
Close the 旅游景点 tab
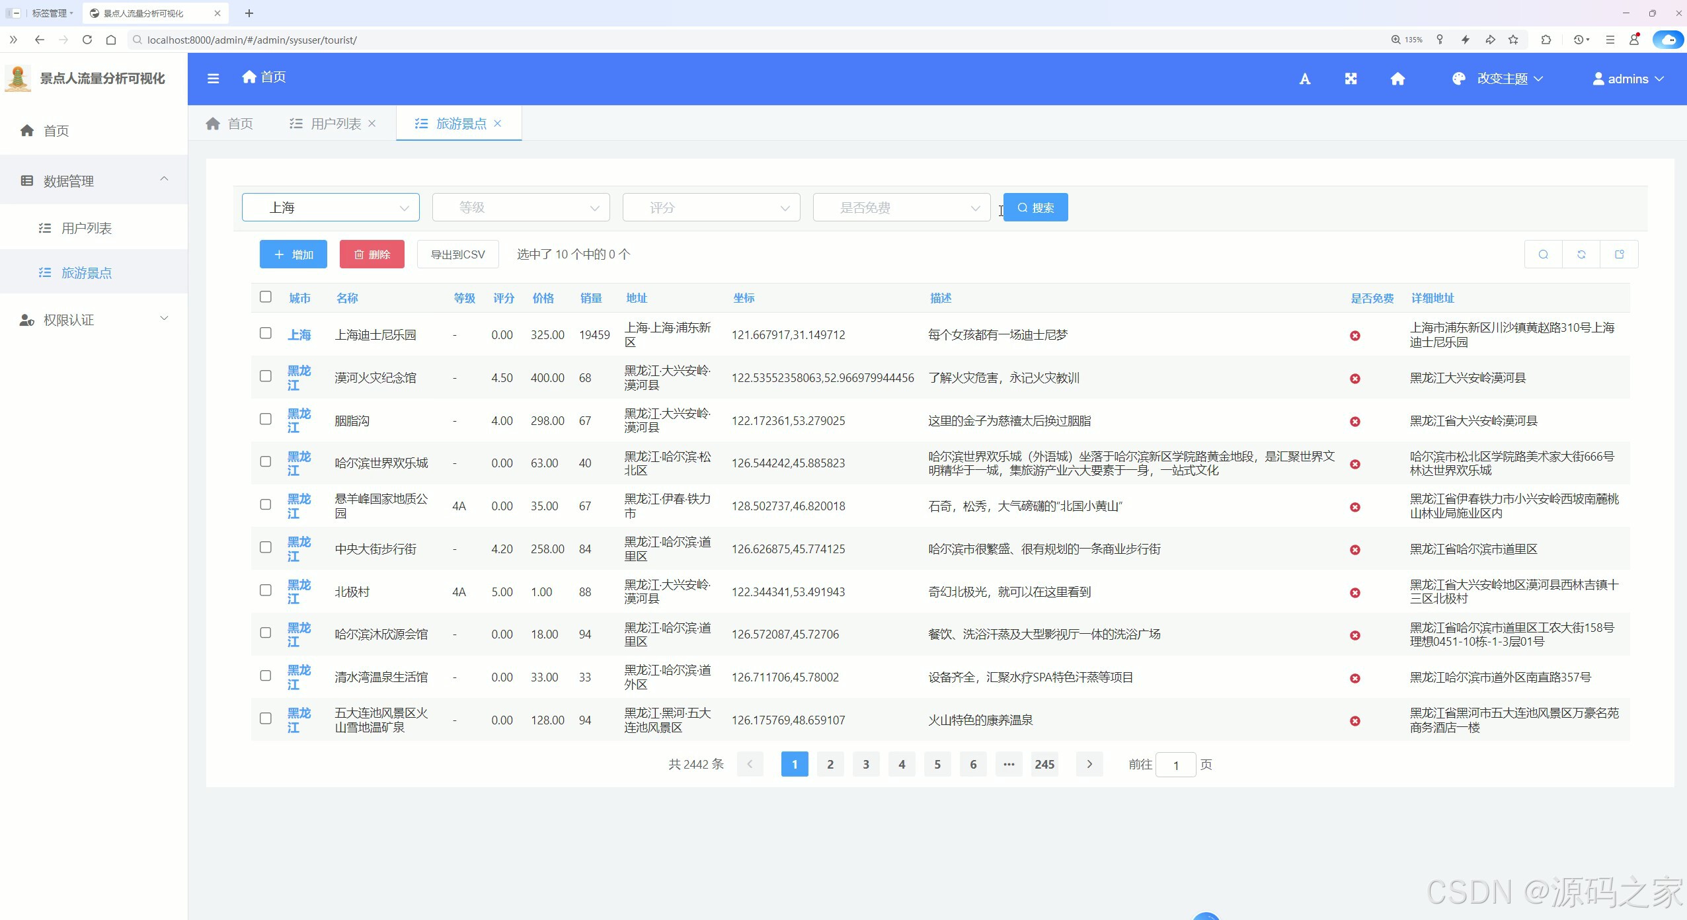[499, 123]
